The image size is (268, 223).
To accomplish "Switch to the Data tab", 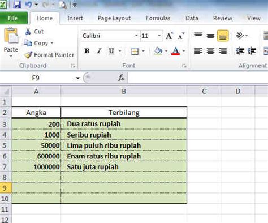I will (192, 18).
